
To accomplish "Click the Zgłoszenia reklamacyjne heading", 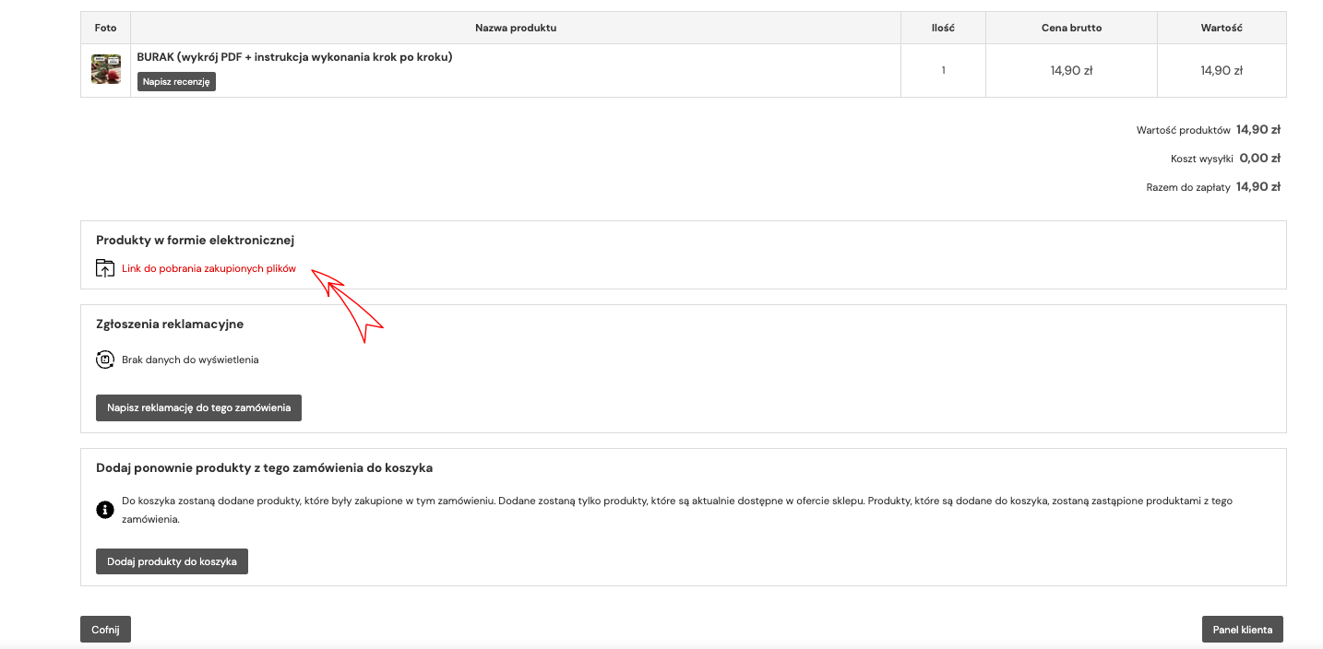I will 170,324.
